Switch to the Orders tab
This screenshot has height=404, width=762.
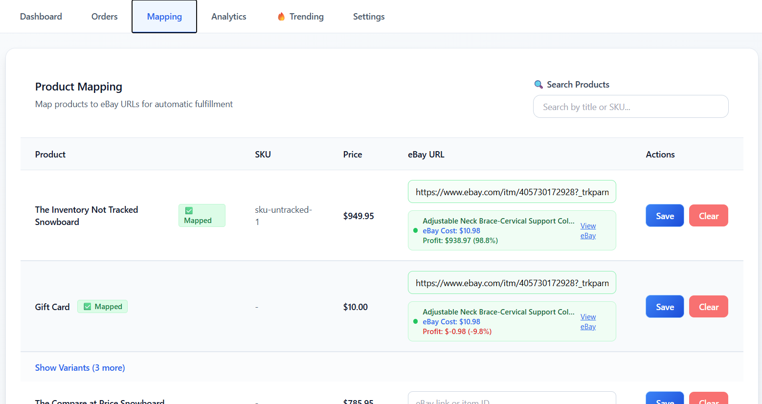104,17
